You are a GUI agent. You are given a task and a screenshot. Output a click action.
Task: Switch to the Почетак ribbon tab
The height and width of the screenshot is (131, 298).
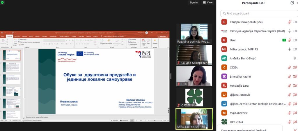click(x=9, y=36)
